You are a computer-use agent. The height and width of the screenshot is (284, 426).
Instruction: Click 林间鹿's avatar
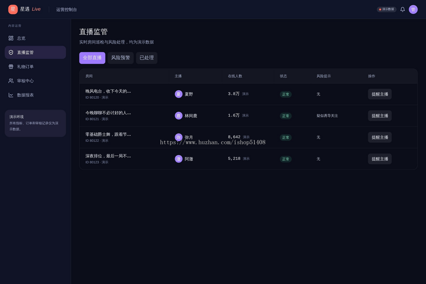pos(179,116)
